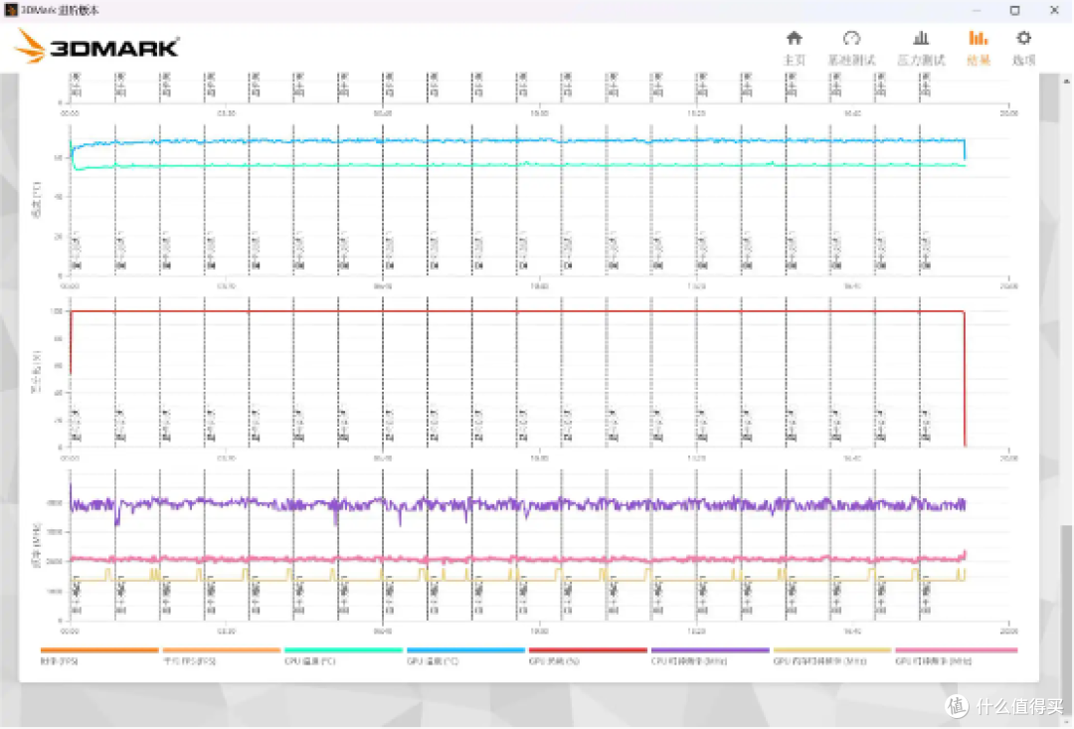Toggle the GPU 内存时钟频率 legend series
Image resolution: width=1074 pixels, height=729 pixels.
832,655
